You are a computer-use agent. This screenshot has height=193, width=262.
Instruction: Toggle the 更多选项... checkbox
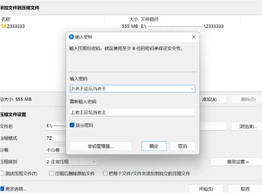click(2, 189)
